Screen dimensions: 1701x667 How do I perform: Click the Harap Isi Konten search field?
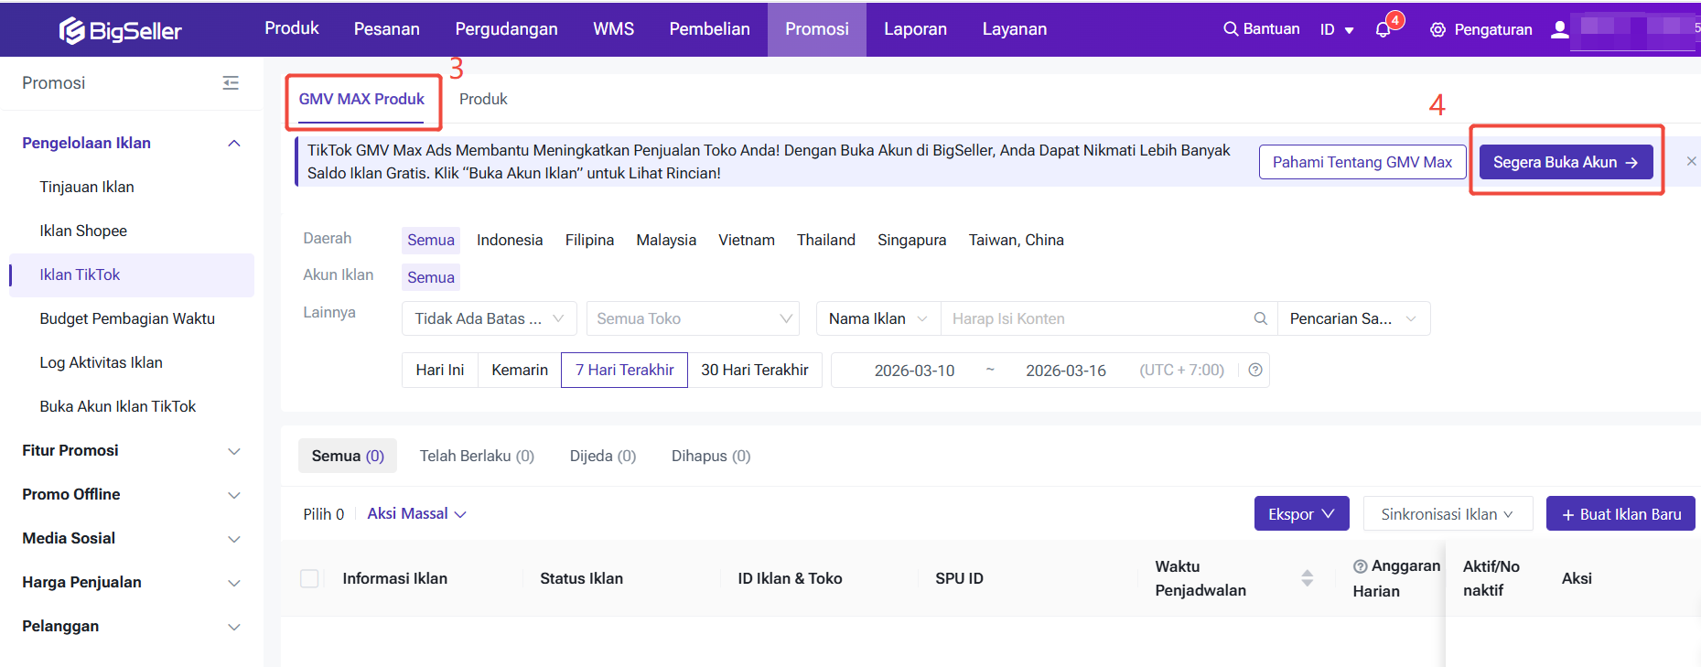tap(1096, 318)
